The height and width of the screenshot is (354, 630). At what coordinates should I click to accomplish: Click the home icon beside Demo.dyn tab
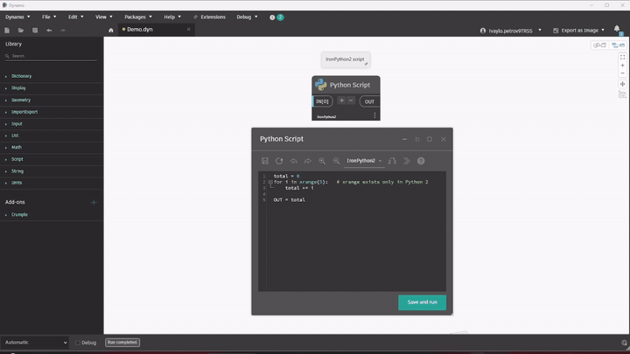click(111, 30)
